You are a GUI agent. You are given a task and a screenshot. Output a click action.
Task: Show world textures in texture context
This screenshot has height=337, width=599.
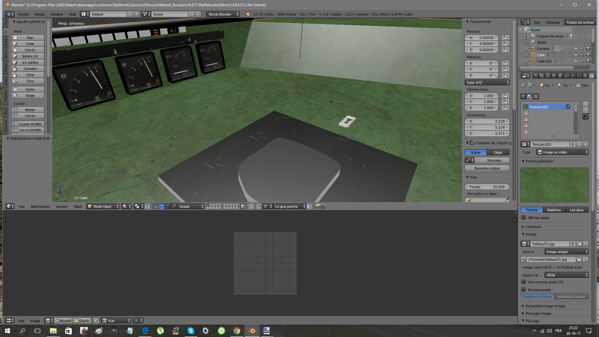(x=524, y=96)
